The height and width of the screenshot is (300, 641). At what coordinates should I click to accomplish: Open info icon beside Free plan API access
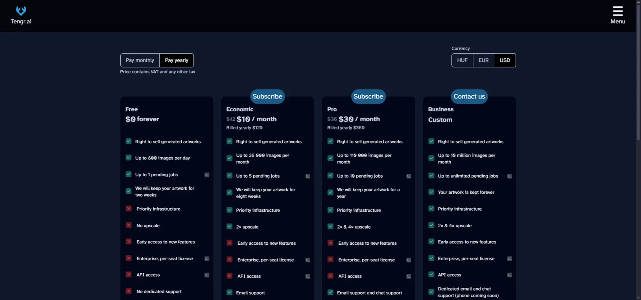pos(207,275)
